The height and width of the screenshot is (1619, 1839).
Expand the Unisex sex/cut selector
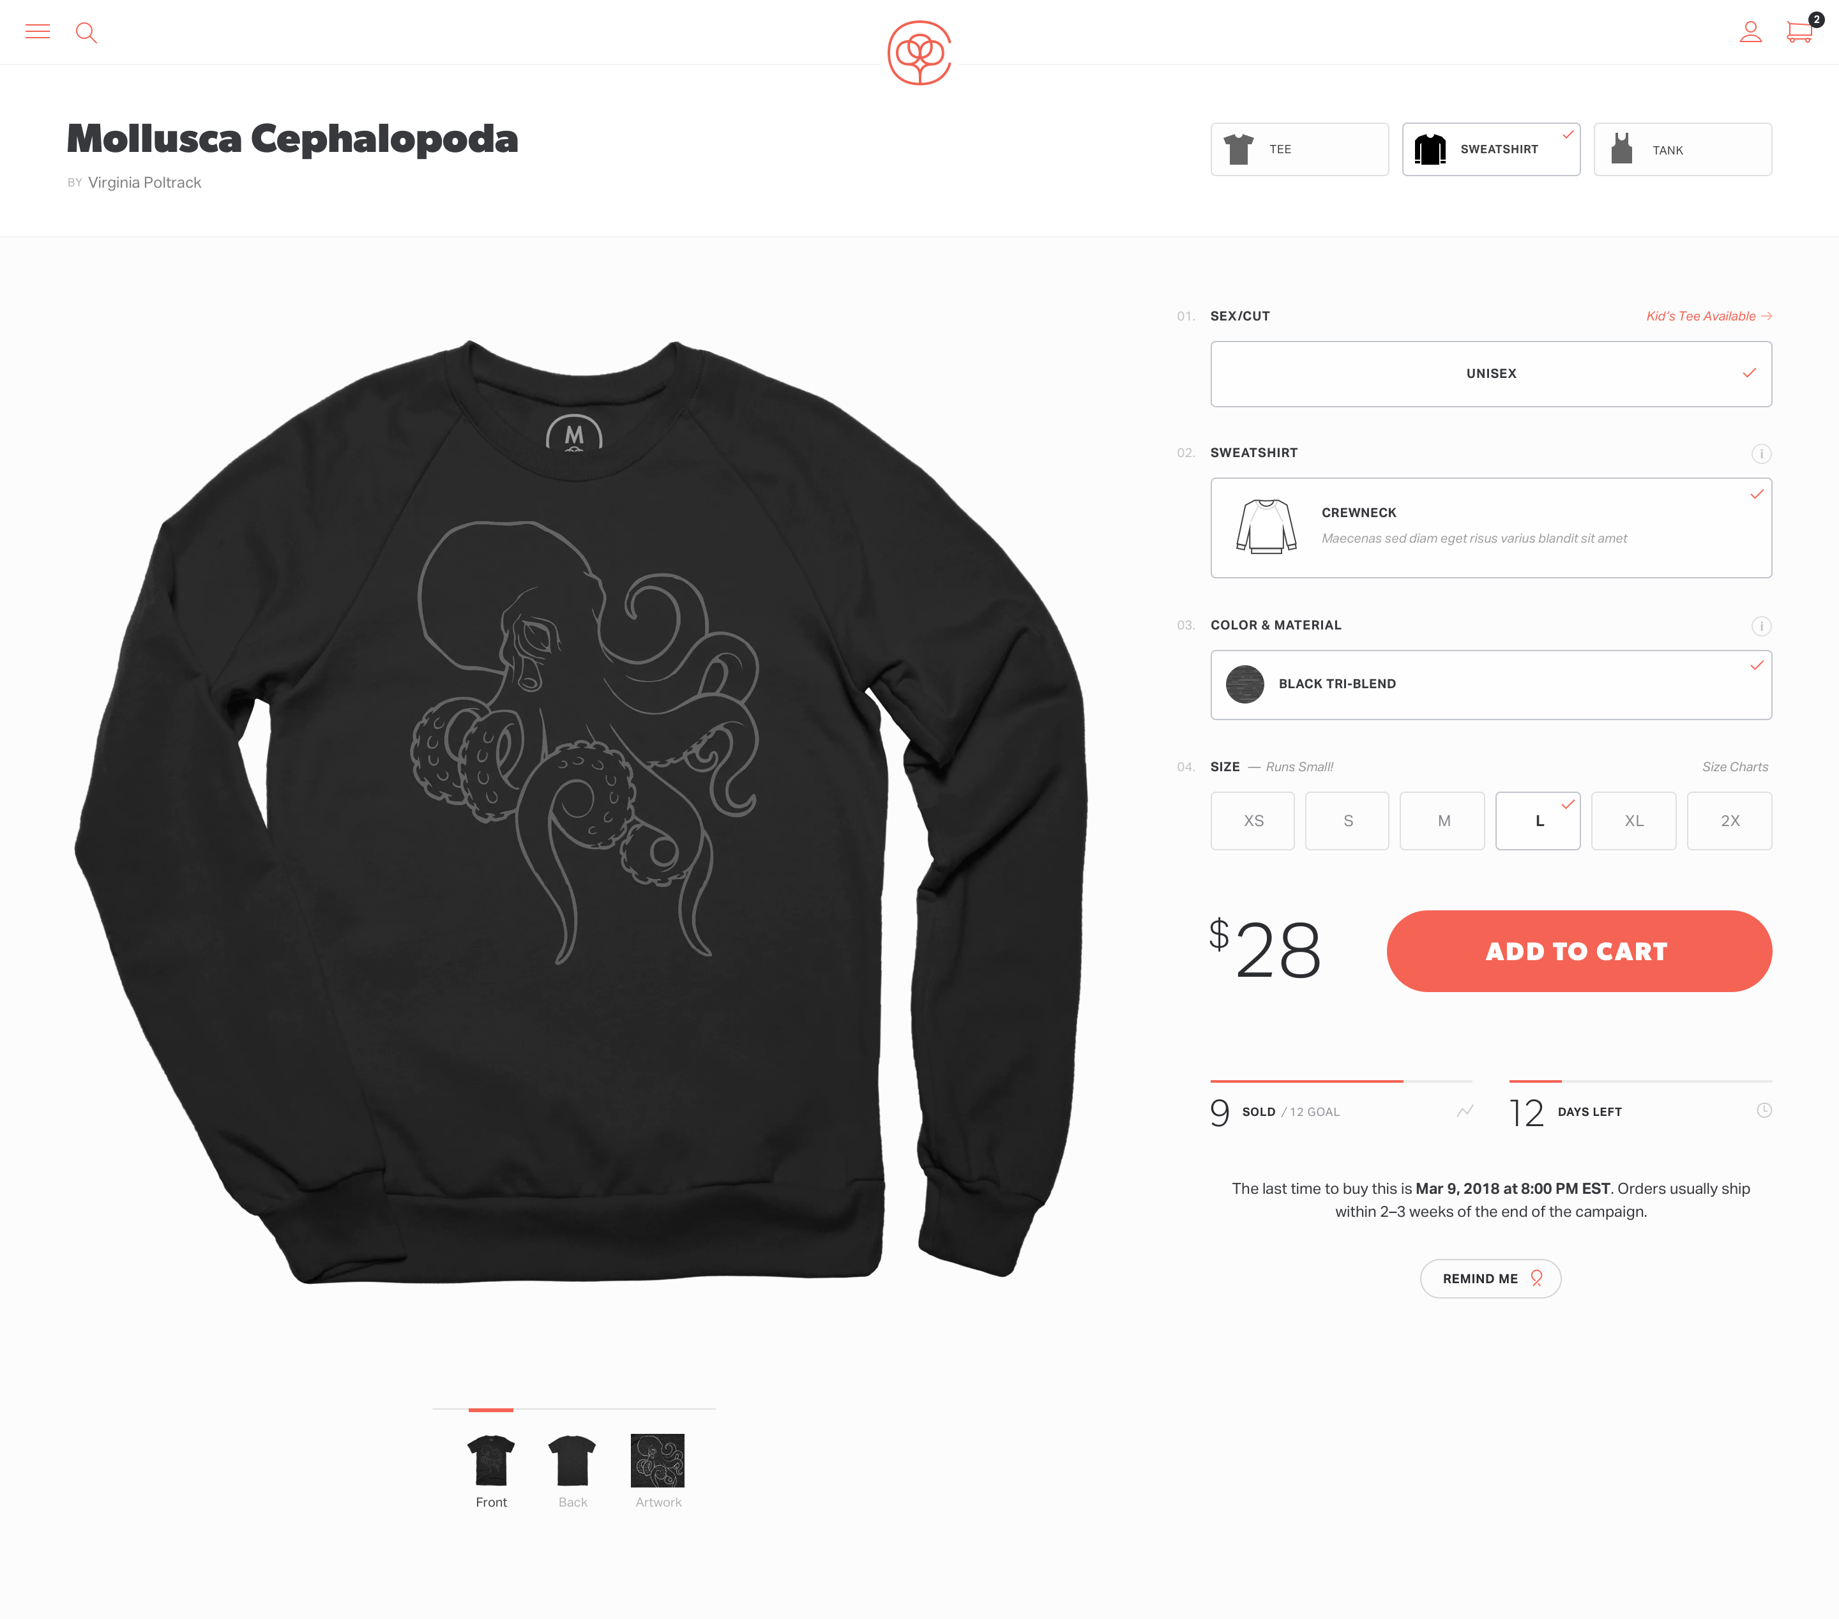click(1491, 373)
